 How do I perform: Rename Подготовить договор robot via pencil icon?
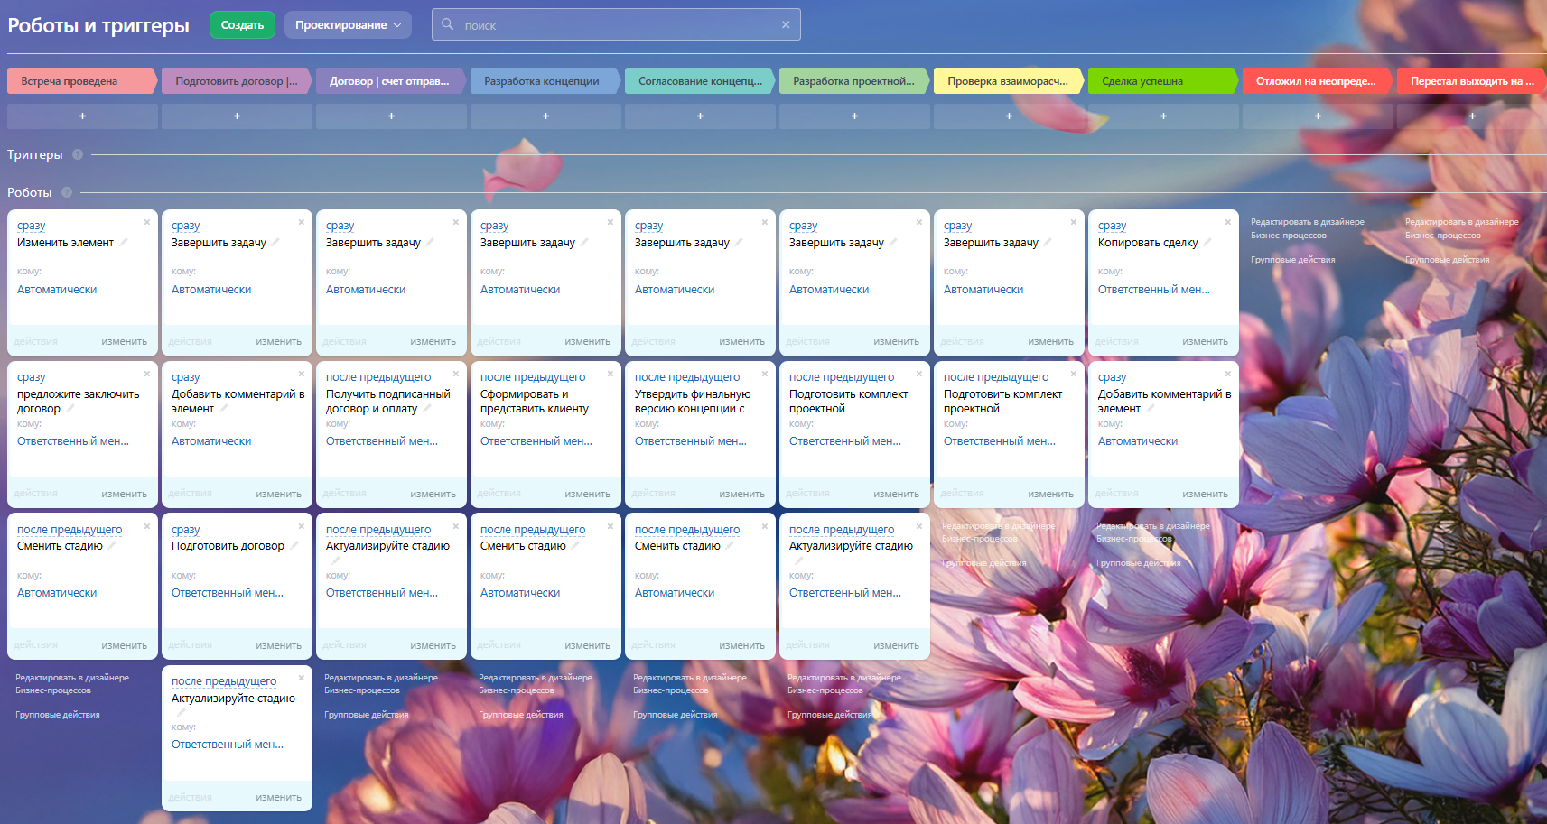[294, 545]
